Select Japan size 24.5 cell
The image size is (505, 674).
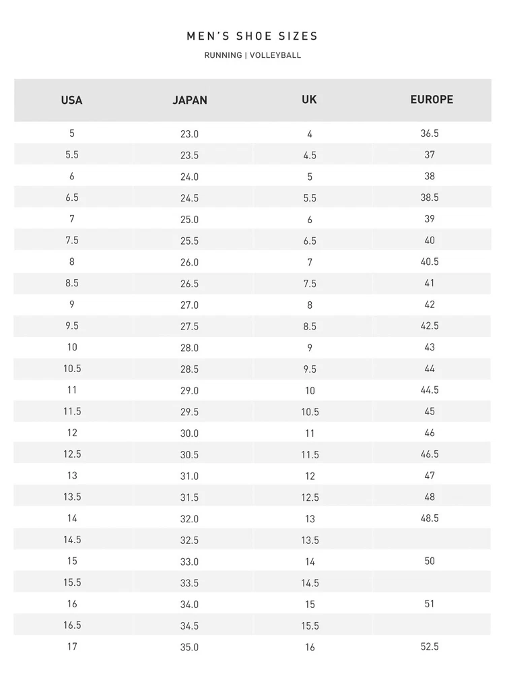tap(189, 197)
